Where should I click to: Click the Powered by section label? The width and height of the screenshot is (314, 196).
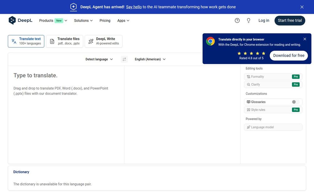pyautogui.click(x=253, y=119)
